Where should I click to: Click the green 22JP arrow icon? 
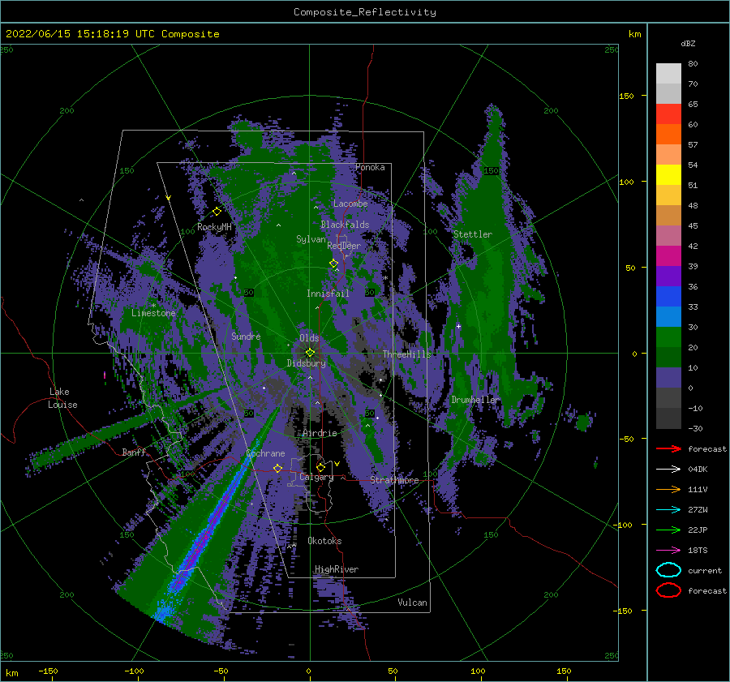pyautogui.click(x=668, y=530)
